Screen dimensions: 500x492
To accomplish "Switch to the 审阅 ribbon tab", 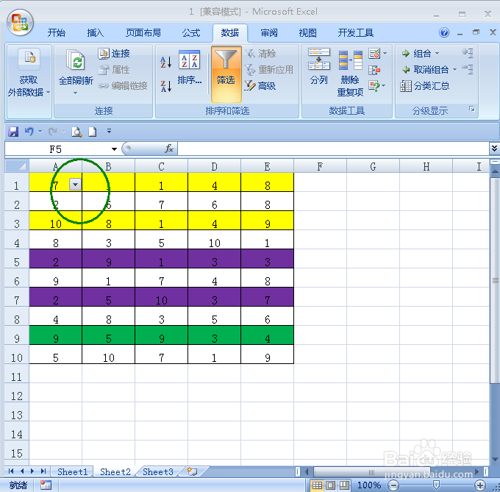I will coord(269,32).
